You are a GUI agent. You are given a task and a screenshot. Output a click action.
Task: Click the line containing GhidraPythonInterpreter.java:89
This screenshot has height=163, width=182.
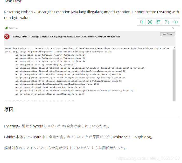click(68, 74)
